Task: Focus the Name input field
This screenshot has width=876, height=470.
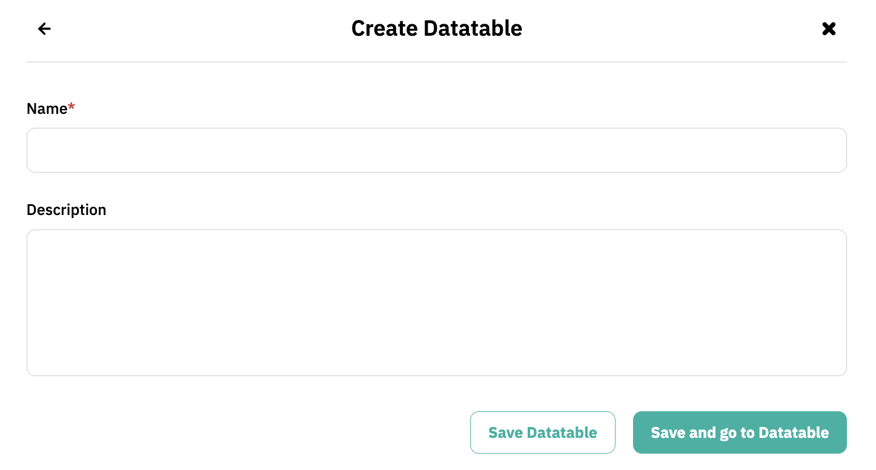Action: tap(436, 150)
